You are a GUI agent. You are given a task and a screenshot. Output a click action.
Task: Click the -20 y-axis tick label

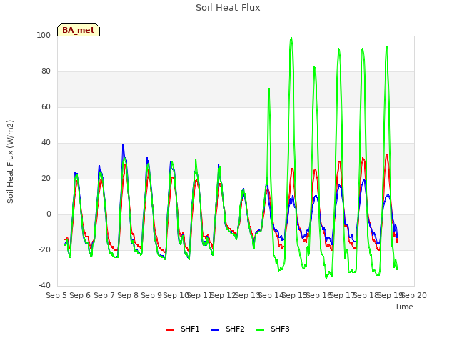44,250
